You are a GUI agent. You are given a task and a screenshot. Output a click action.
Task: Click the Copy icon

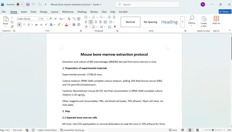tap(12, 22)
